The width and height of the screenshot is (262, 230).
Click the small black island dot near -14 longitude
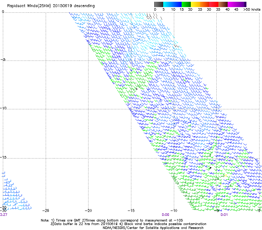tap(137, 89)
